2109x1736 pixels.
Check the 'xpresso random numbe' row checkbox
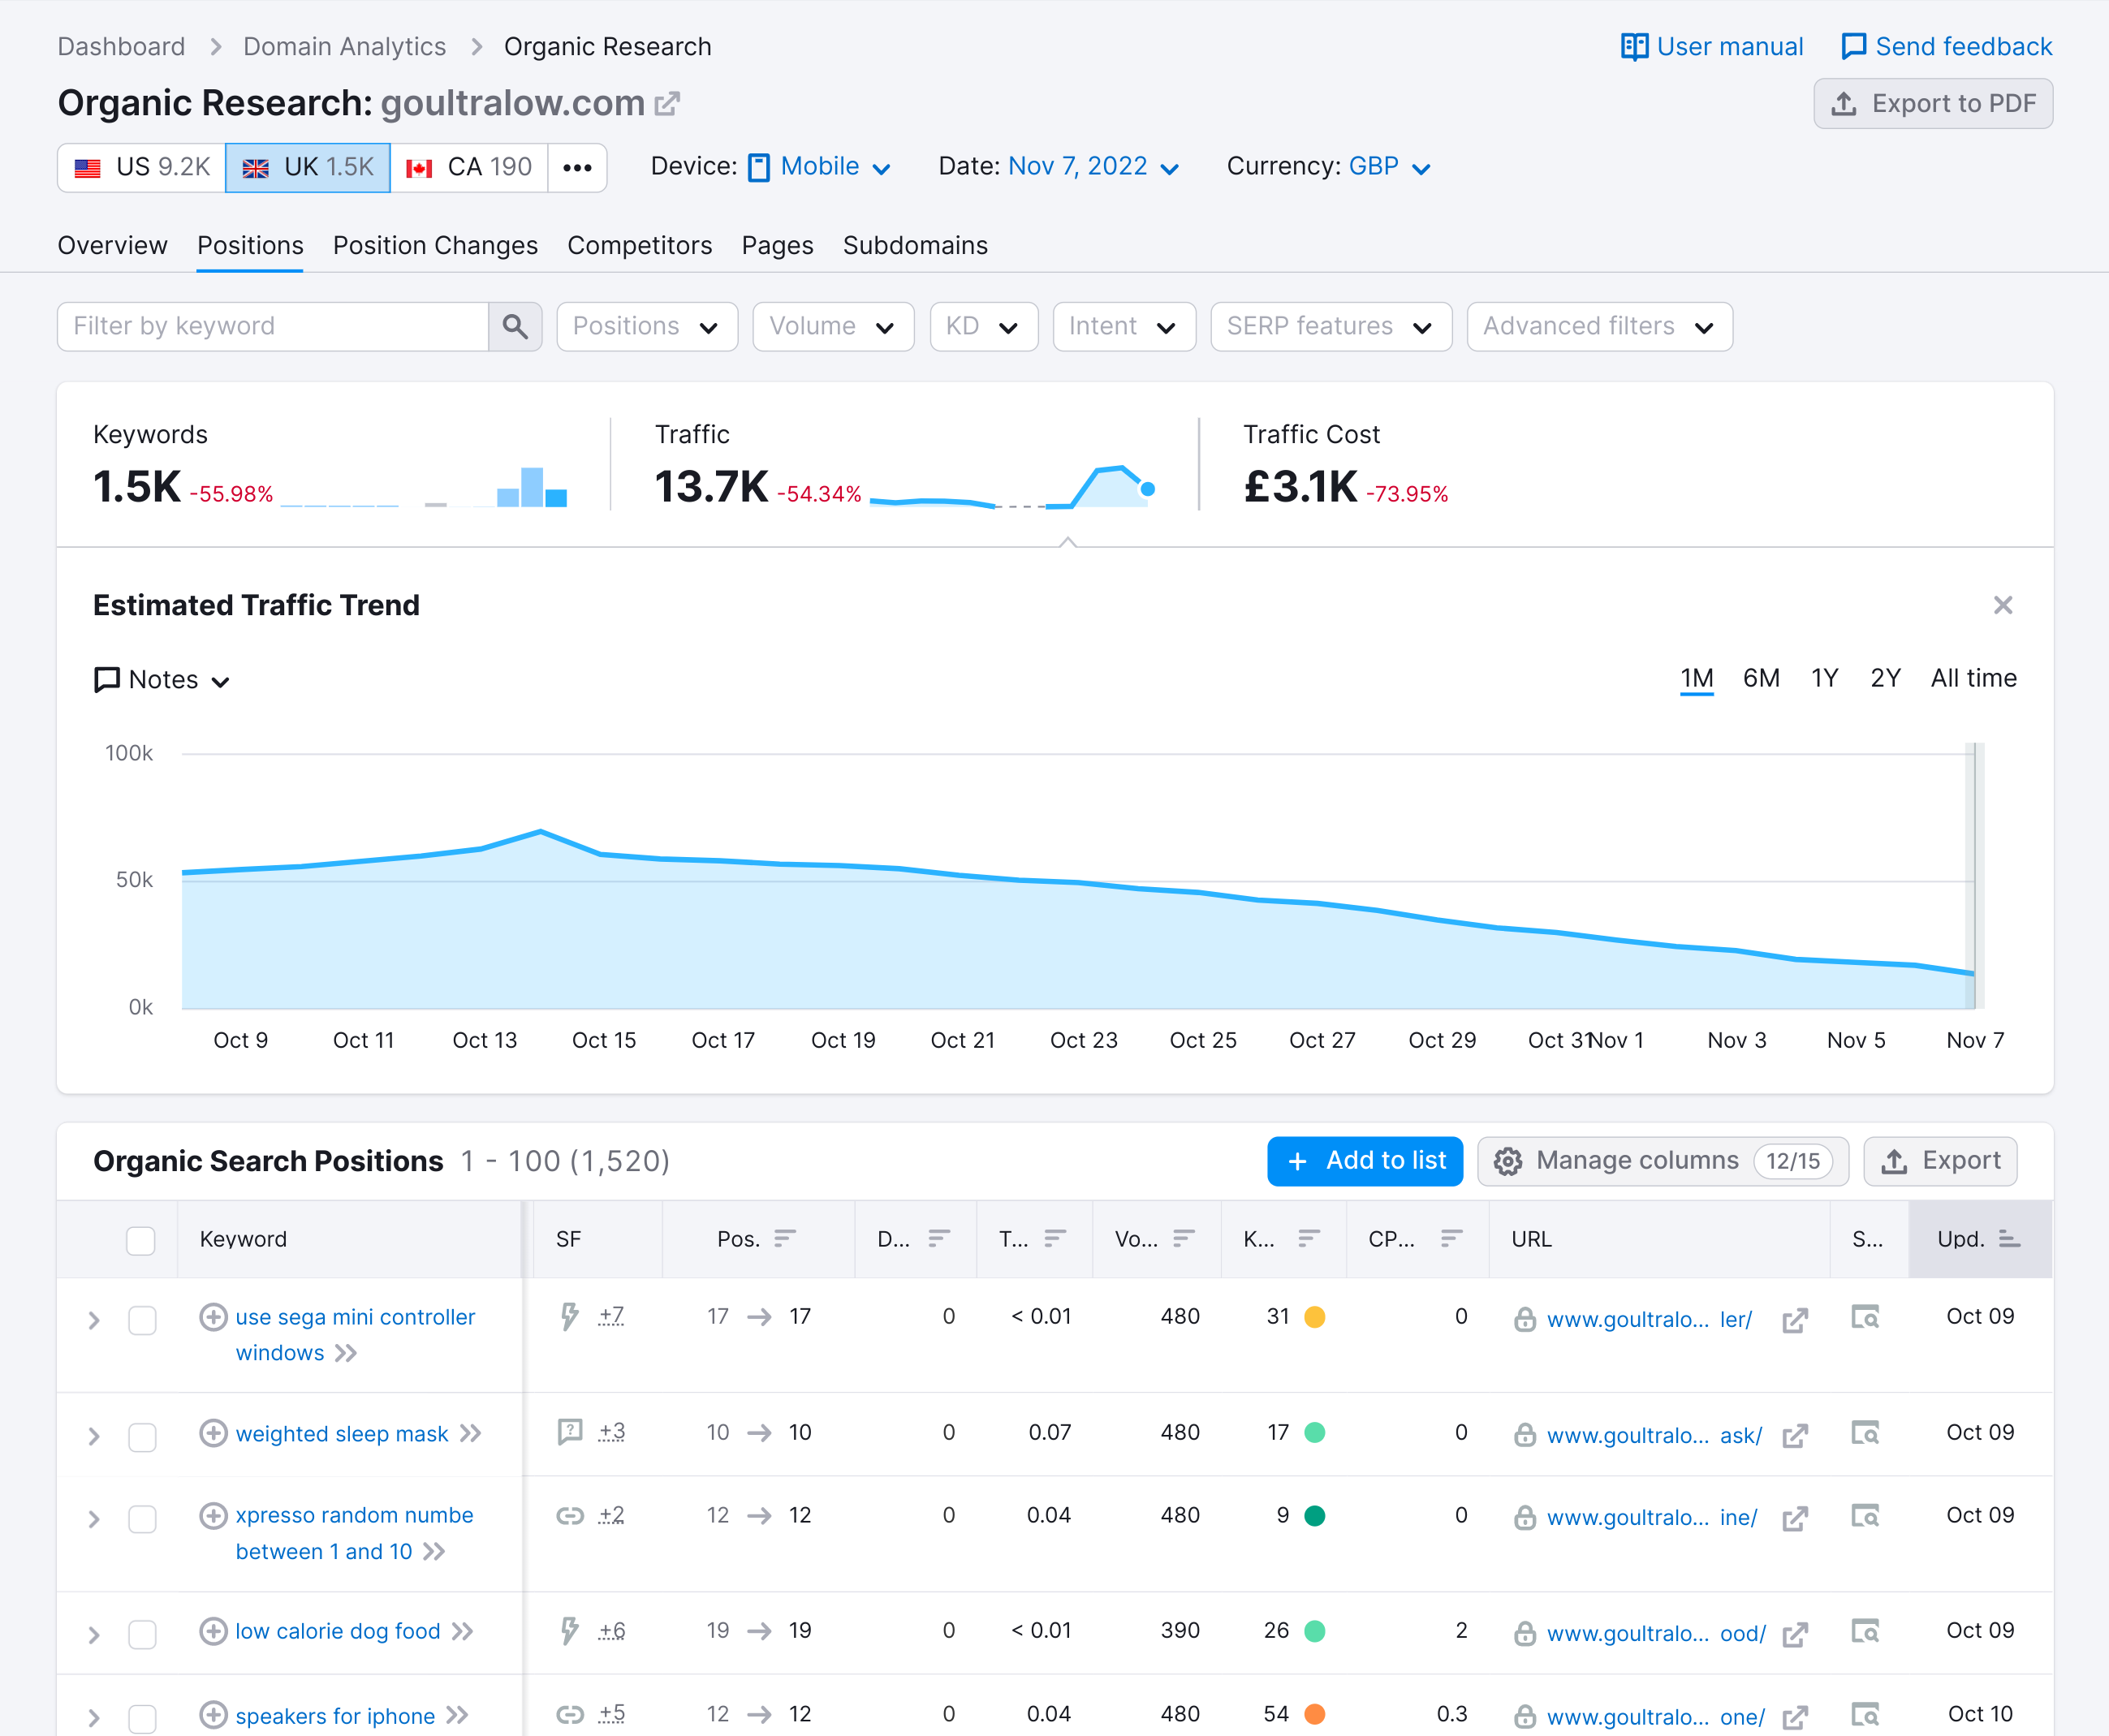coord(143,1520)
